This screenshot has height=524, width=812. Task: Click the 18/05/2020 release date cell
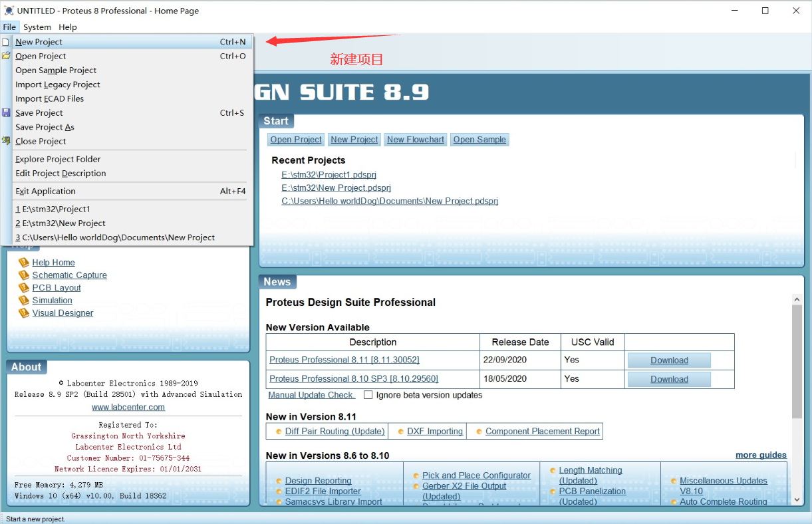(520, 378)
